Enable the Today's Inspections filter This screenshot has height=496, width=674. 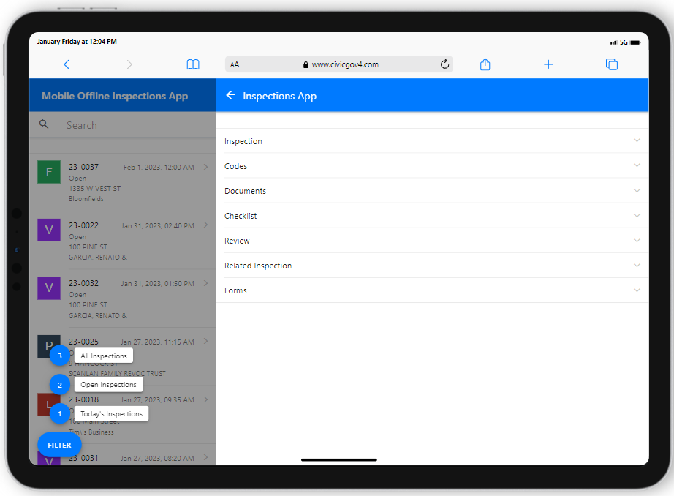coord(110,413)
